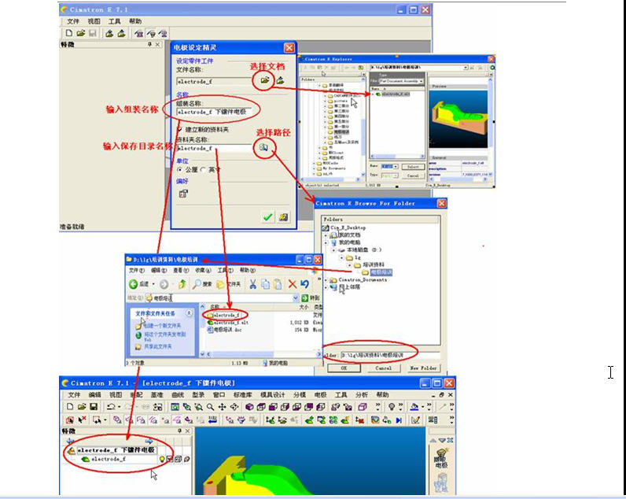The image size is (626, 499).
Task: Click the browse-path icon beside the folder name field
Action: [263, 147]
